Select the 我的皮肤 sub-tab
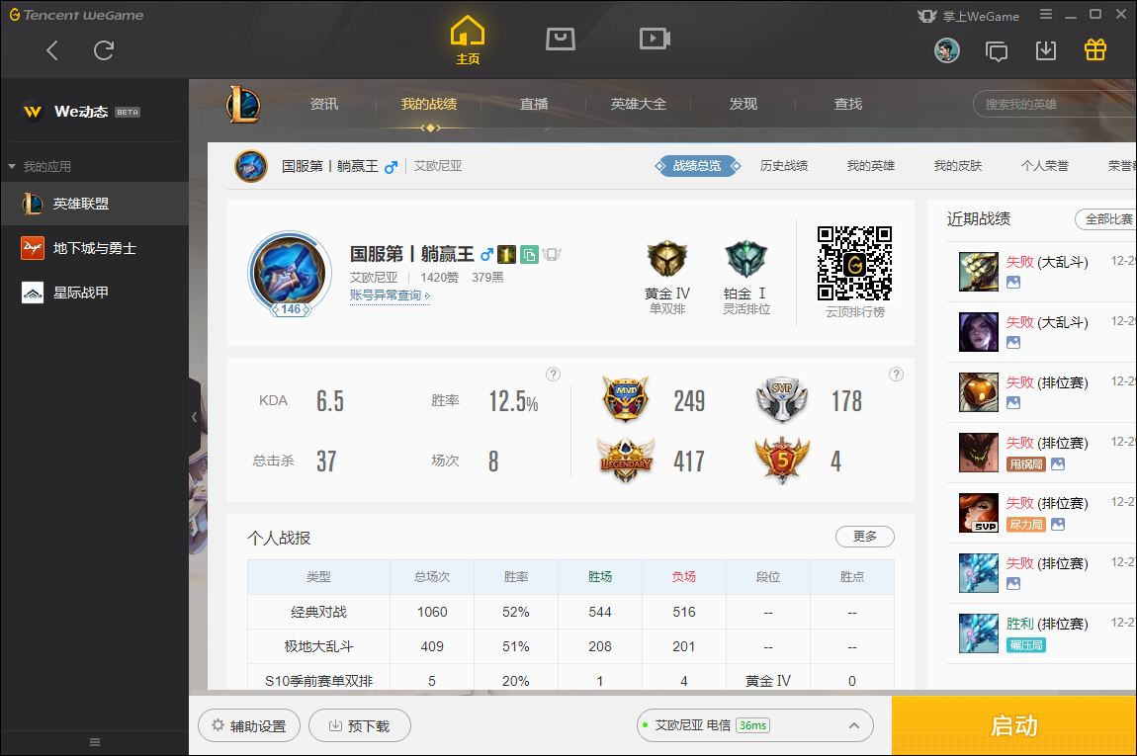1137x756 pixels. click(x=958, y=166)
